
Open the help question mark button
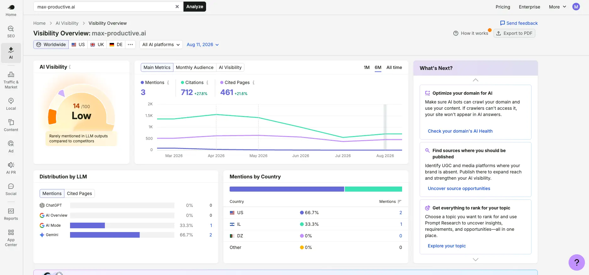(577, 262)
